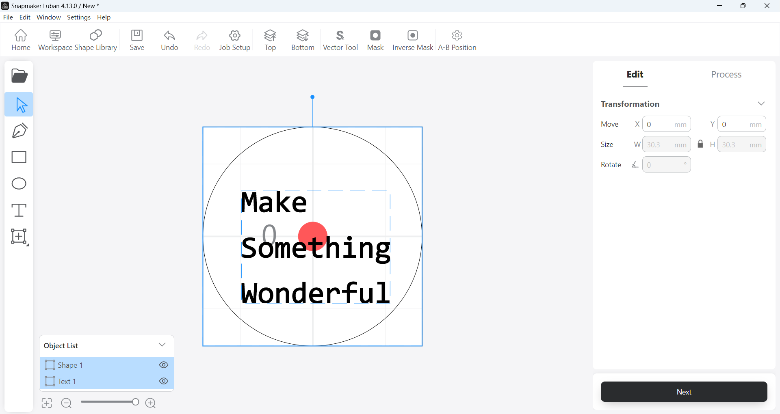Click the Next button
Image resolution: width=780 pixels, height=414 pixels.
point(684,392)
